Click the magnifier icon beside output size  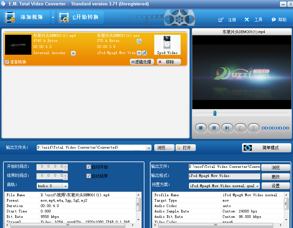(139, 41)
